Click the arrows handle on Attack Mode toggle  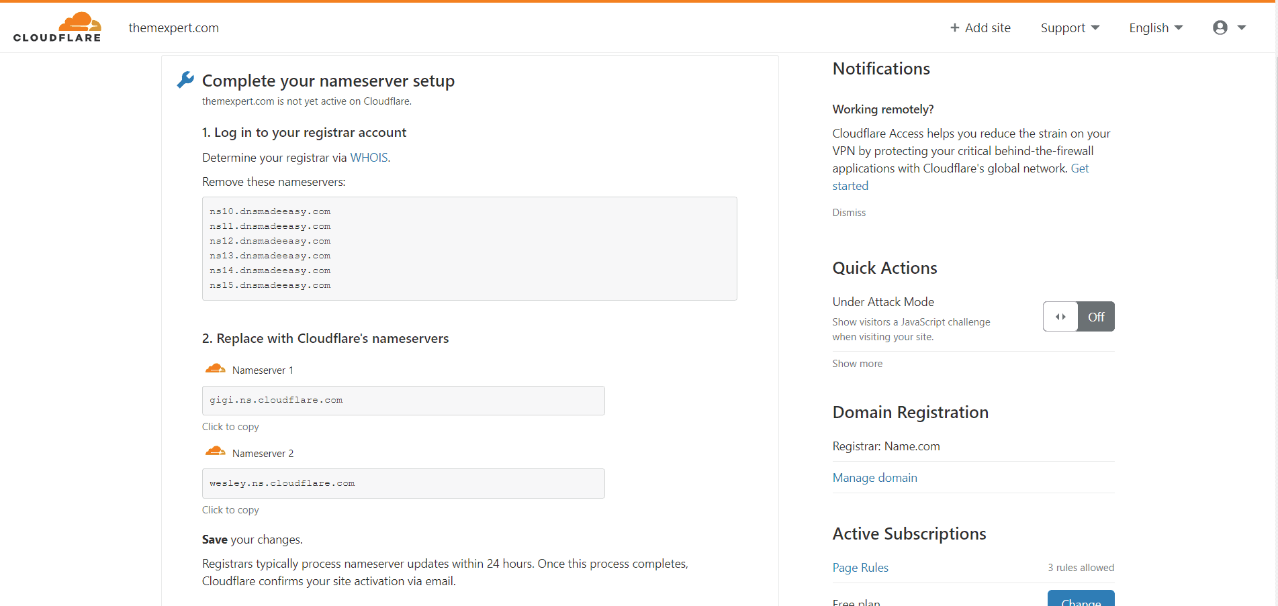(1060, 317)
